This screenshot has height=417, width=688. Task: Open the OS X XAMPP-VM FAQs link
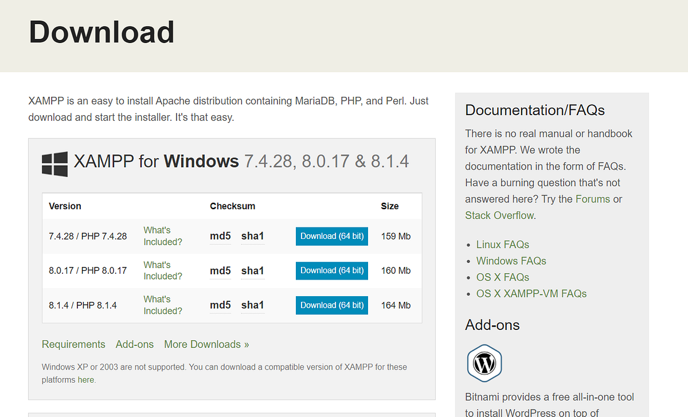pos(531,293)
